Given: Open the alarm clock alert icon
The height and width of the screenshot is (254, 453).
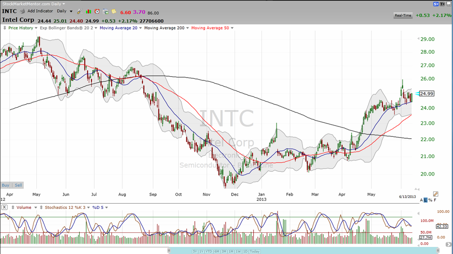Looking at the screenshot, I should click(x=97, y=11).
